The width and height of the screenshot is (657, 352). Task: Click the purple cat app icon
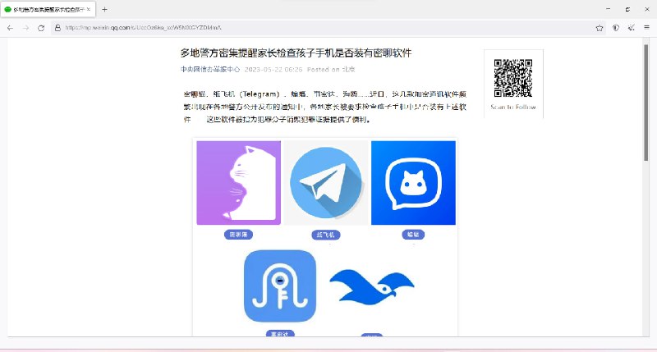coord(238,183)
